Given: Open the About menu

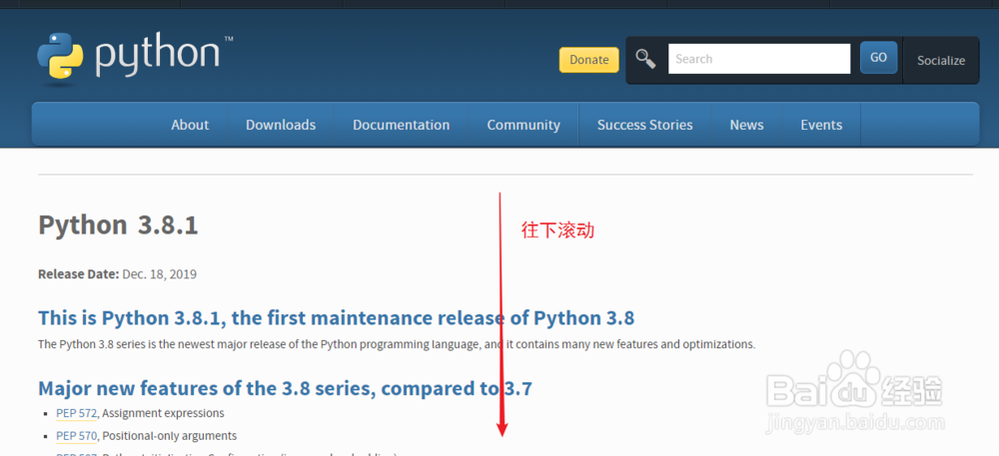Looking at the screenshot, I should click(x=190, y=125).
